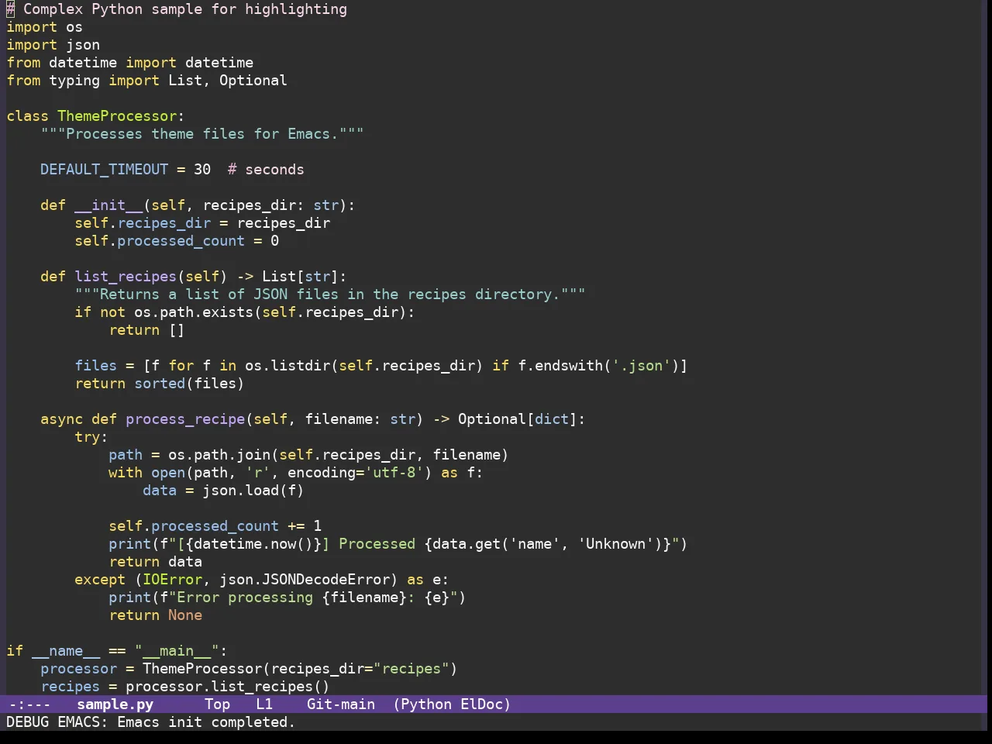Image resolution: width=992 pixels, height=744 pixels.
Task: Click 'self.processed_count += 1' line
Action: pos(215,526)
